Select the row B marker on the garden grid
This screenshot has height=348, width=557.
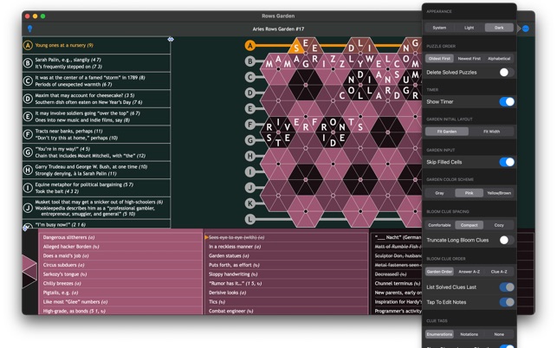pyautogui.click(x=250, y=61)
